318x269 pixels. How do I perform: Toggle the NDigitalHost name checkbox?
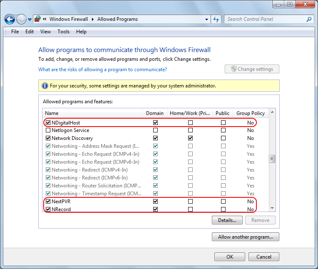48,123
